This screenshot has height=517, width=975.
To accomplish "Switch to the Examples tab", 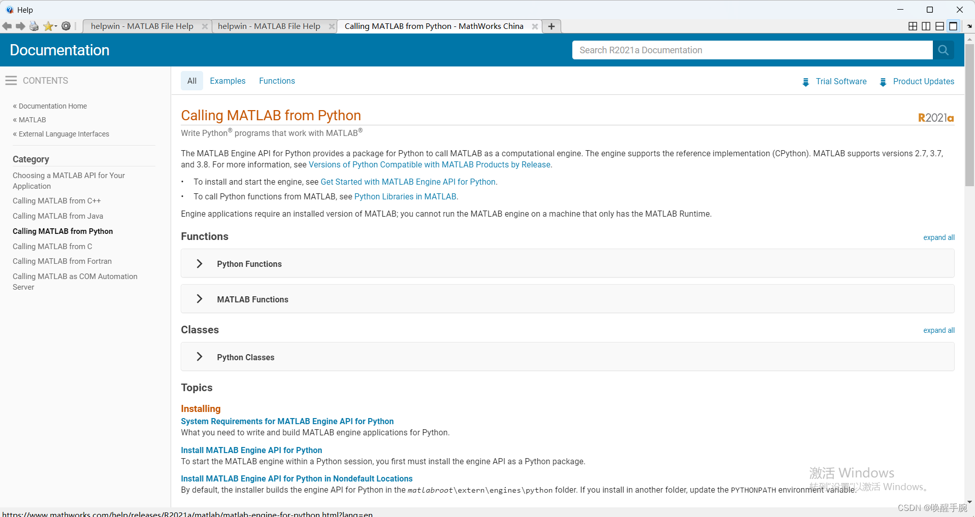I will (227, 81).
